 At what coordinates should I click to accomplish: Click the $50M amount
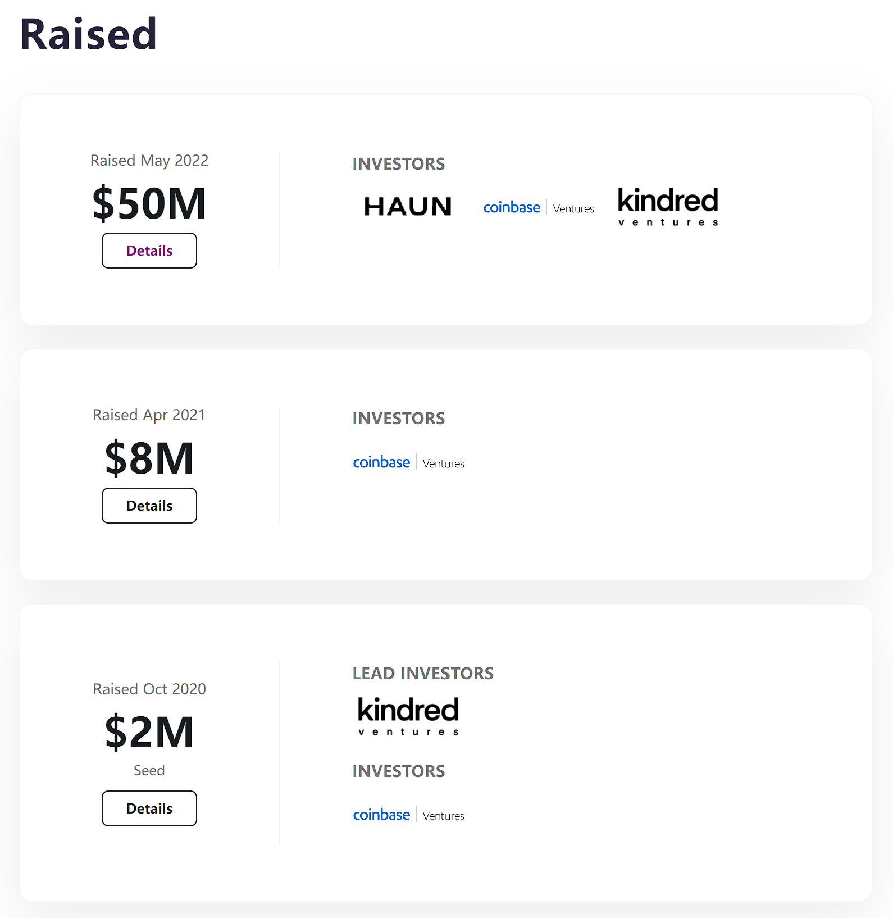click(x=149, y=203)
